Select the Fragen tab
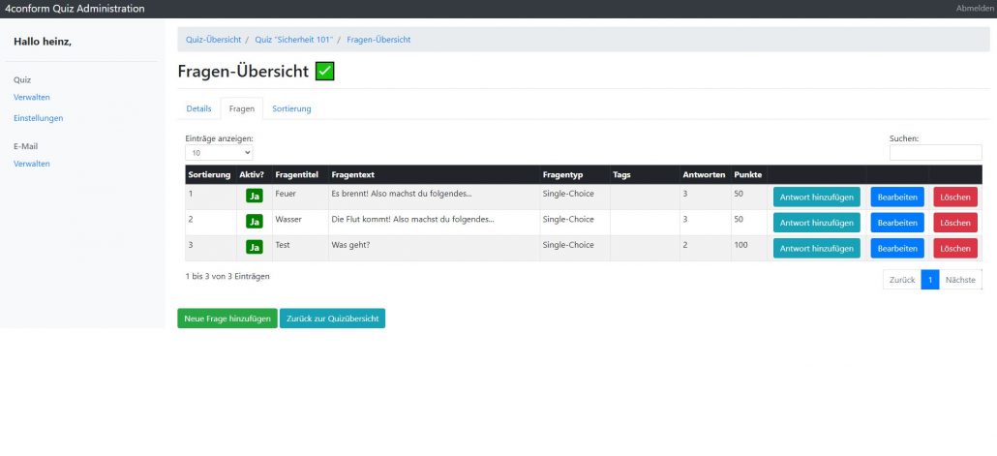Screen dimensions: 997x456 tap(242, 109)
